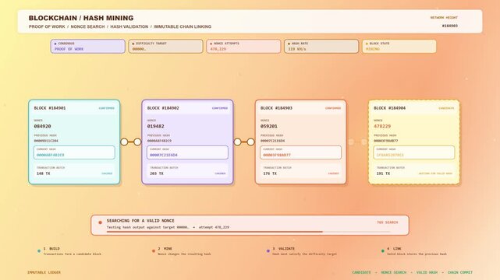Screen dimensions: 500x280
Task: Select step 3 Validate label
Action: tap(283, 249)
